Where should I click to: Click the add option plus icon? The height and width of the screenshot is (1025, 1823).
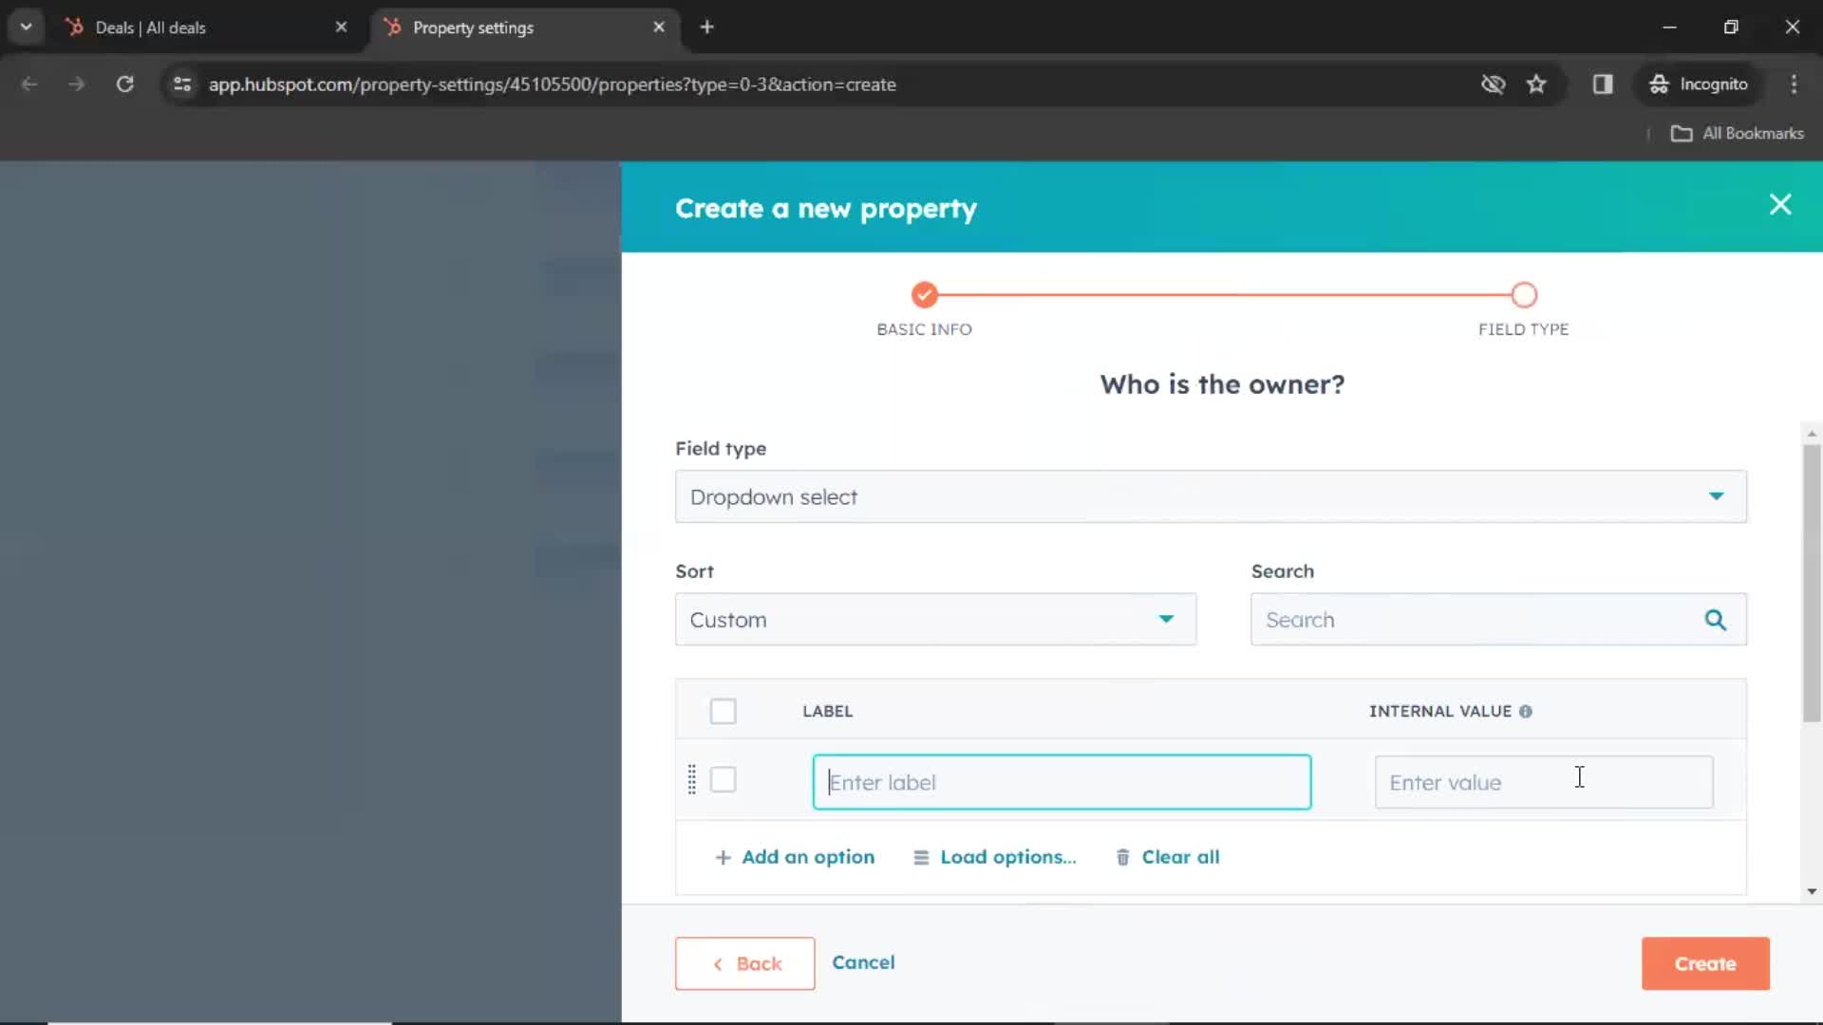pos(723,856)
